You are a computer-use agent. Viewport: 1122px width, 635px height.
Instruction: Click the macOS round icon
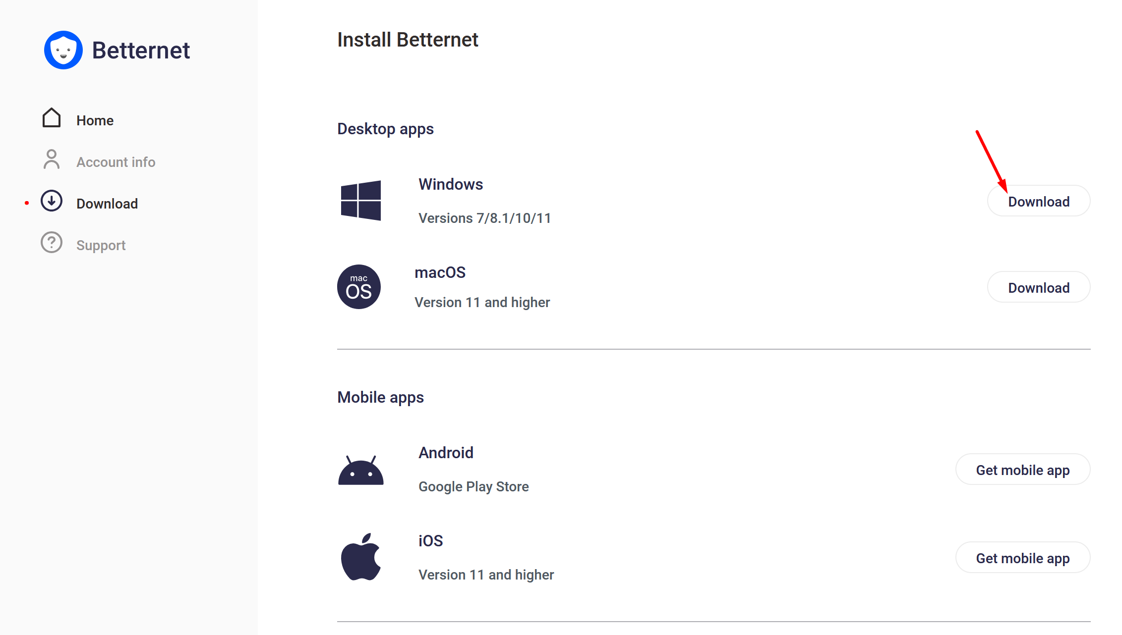[359, 287]
